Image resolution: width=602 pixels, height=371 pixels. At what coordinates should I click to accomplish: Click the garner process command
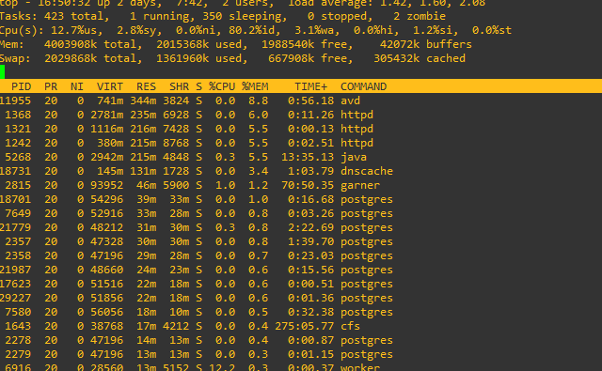point(360,186)
